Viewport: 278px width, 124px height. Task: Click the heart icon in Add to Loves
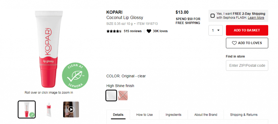234,43
